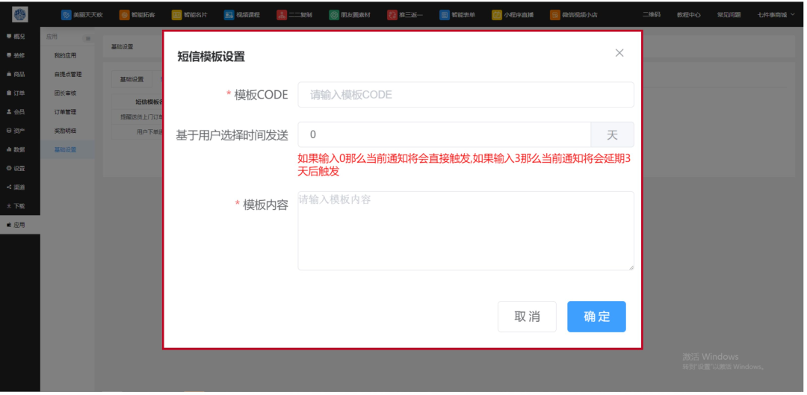Go to 数据 in the left sidebar

coord(16,149)
